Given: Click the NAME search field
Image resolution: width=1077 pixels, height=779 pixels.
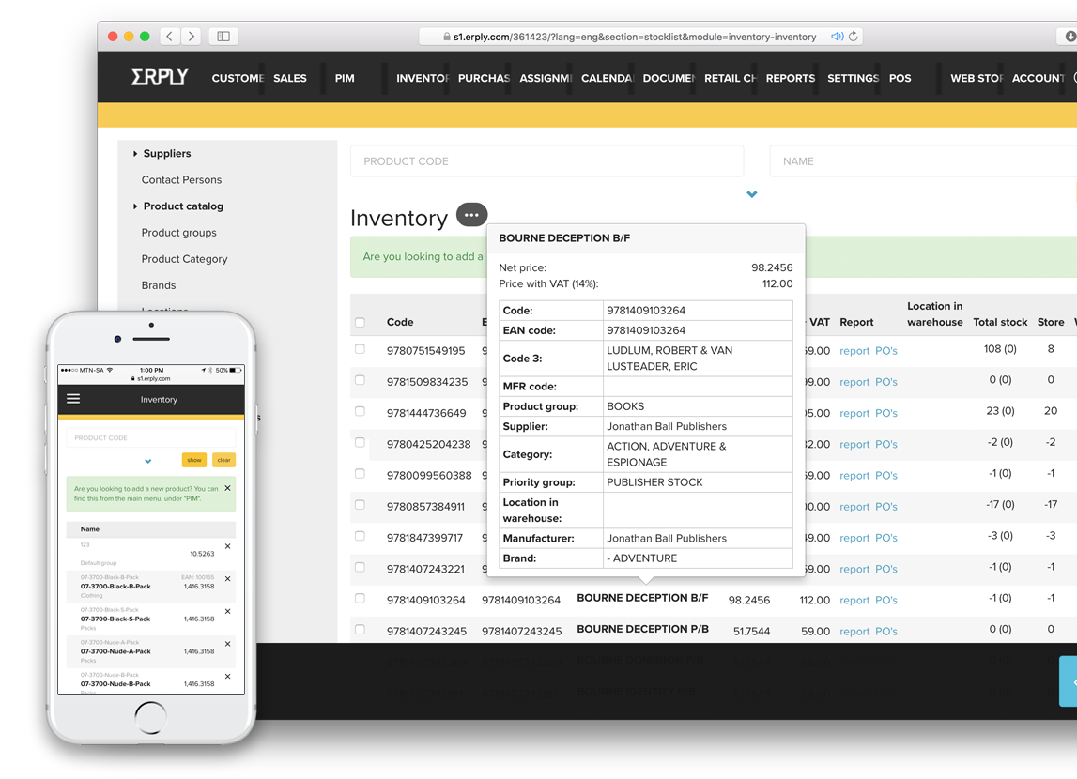Looking at the screenshot, I should (x=922, y=161).
